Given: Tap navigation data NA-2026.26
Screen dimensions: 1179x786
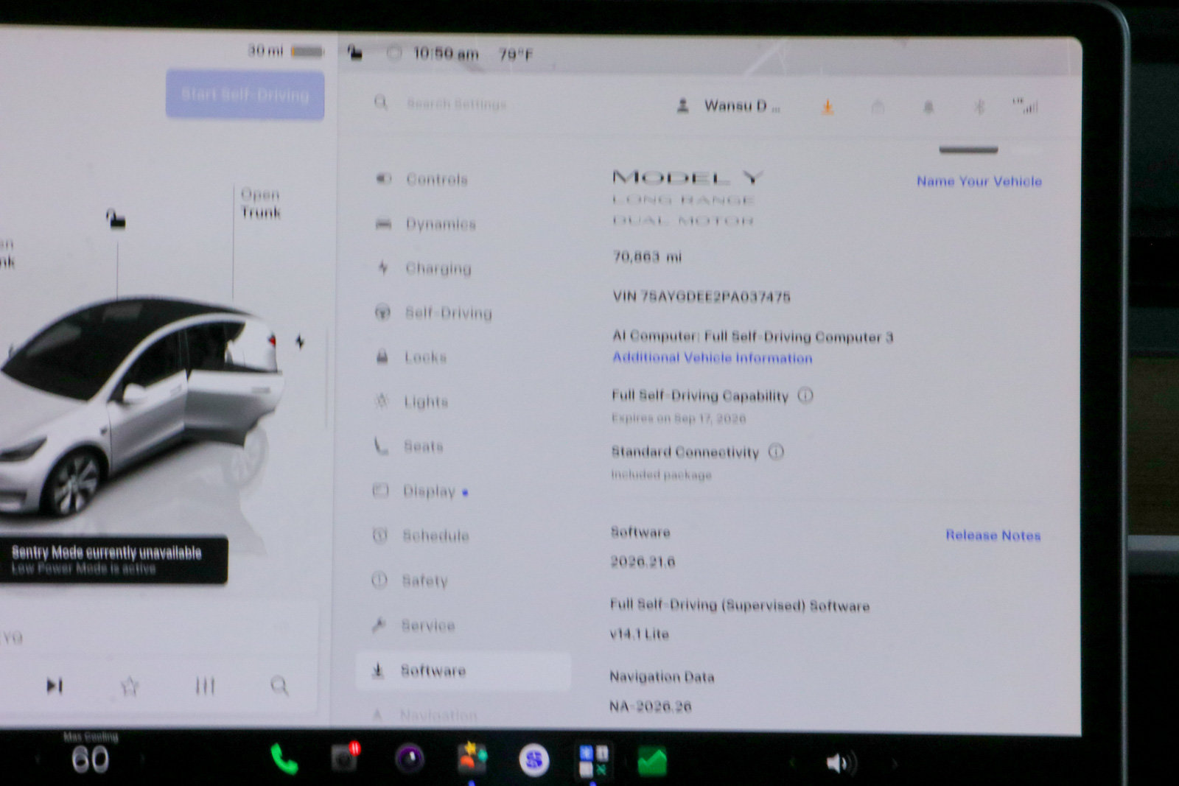Looking at the screenshot, I should (650, 706).
